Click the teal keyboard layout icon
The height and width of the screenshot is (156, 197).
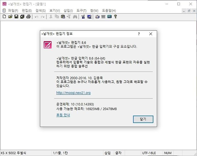coord(109,17)
